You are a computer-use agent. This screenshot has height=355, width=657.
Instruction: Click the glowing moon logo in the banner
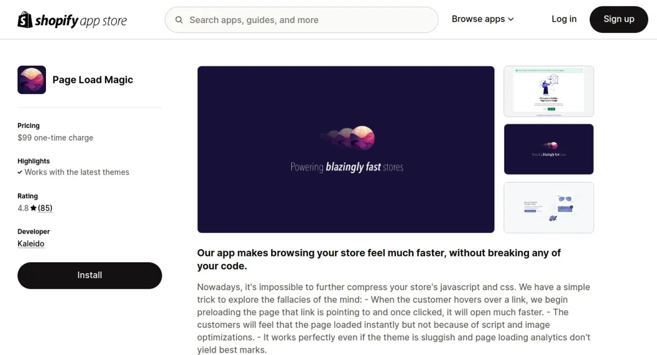pos(363,138)
